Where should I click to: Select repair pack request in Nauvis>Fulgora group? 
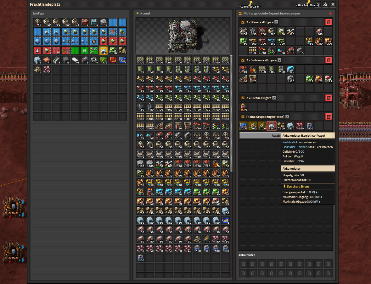[x=290, y=32]
